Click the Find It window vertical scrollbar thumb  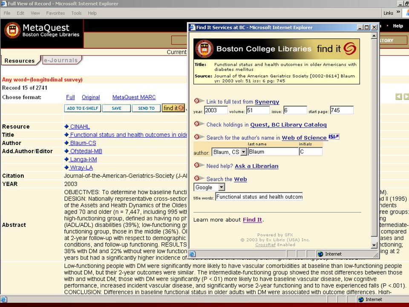click(x=374, y=138)
